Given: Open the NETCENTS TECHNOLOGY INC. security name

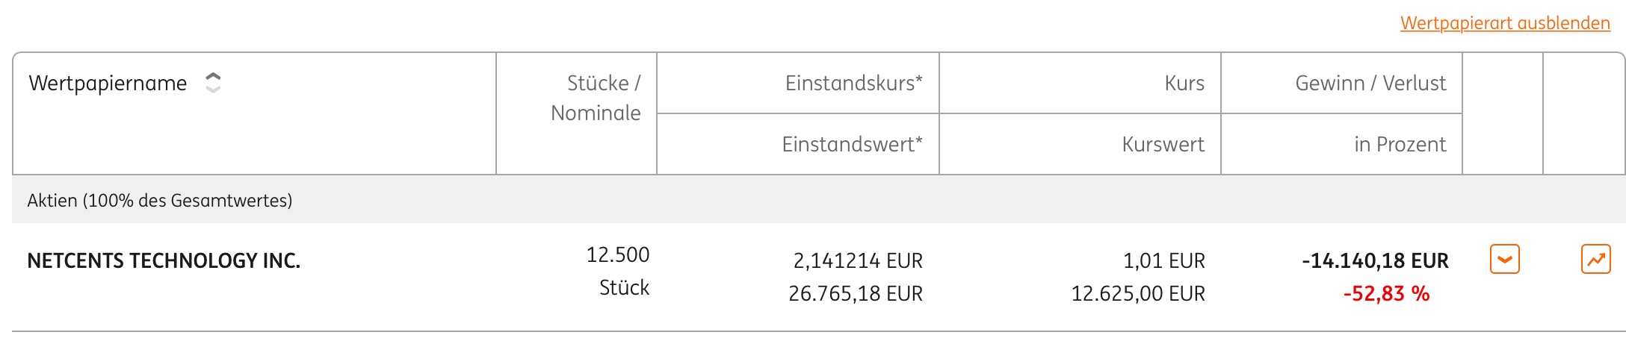Looking at the screenshot, I should (164, 260).
